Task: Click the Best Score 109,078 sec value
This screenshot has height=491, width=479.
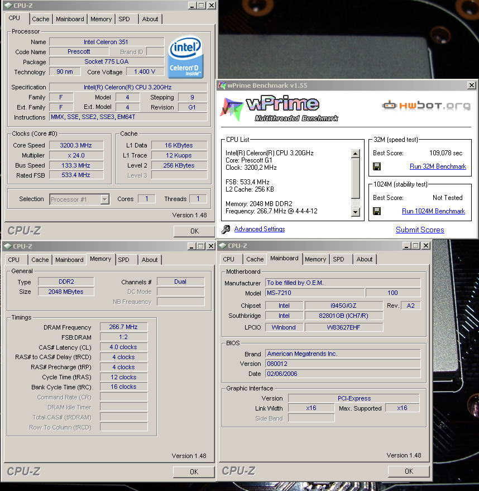Action: (x=446, y=153)
